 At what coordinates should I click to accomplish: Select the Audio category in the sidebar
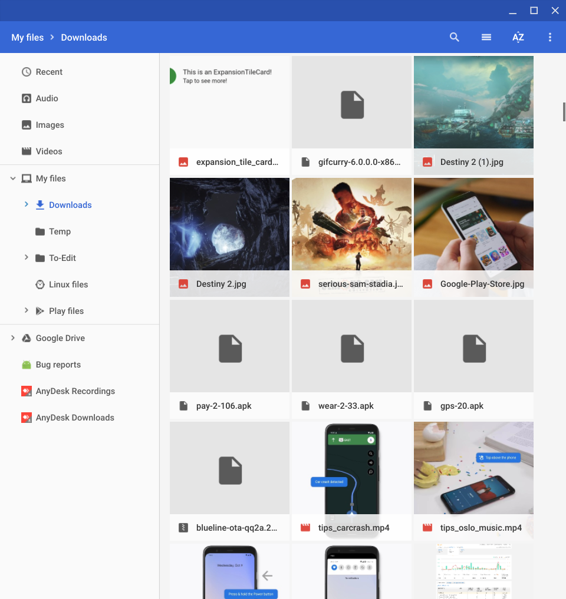point(48,98)
